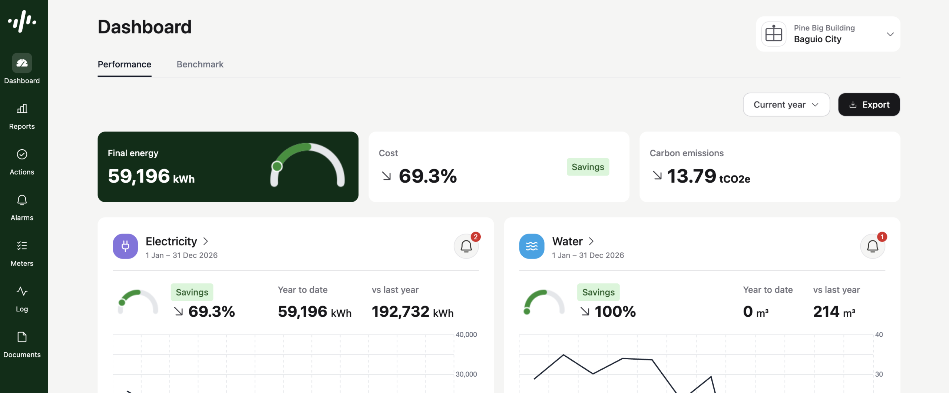The width and height of the screenshot is (949, 393).
Task: Click the blue Water waves icon
Action: 532,246
